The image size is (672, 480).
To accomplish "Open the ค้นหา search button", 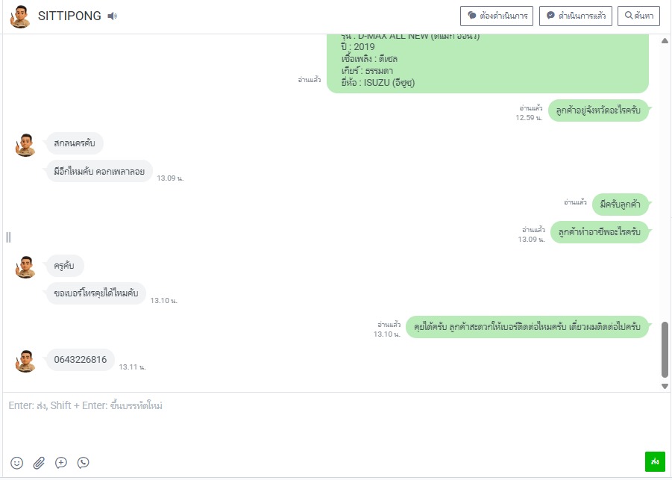I will (638, 16).
